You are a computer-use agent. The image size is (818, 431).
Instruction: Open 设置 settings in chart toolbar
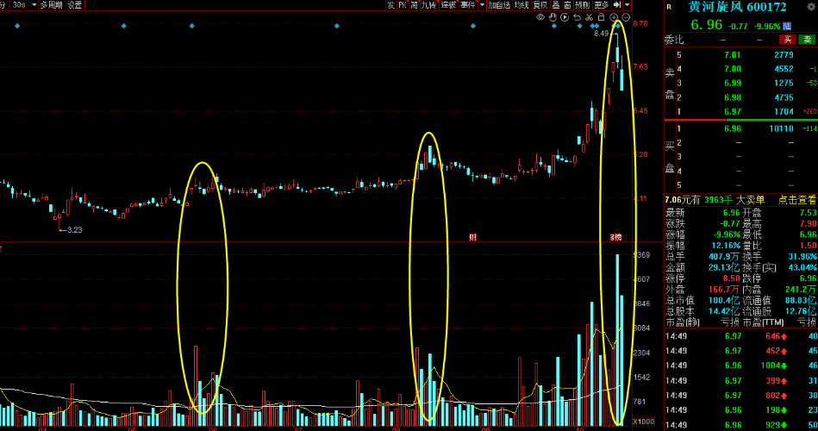[75, 4]
